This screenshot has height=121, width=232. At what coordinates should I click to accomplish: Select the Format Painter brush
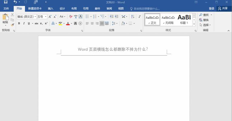tap(12, 25)
